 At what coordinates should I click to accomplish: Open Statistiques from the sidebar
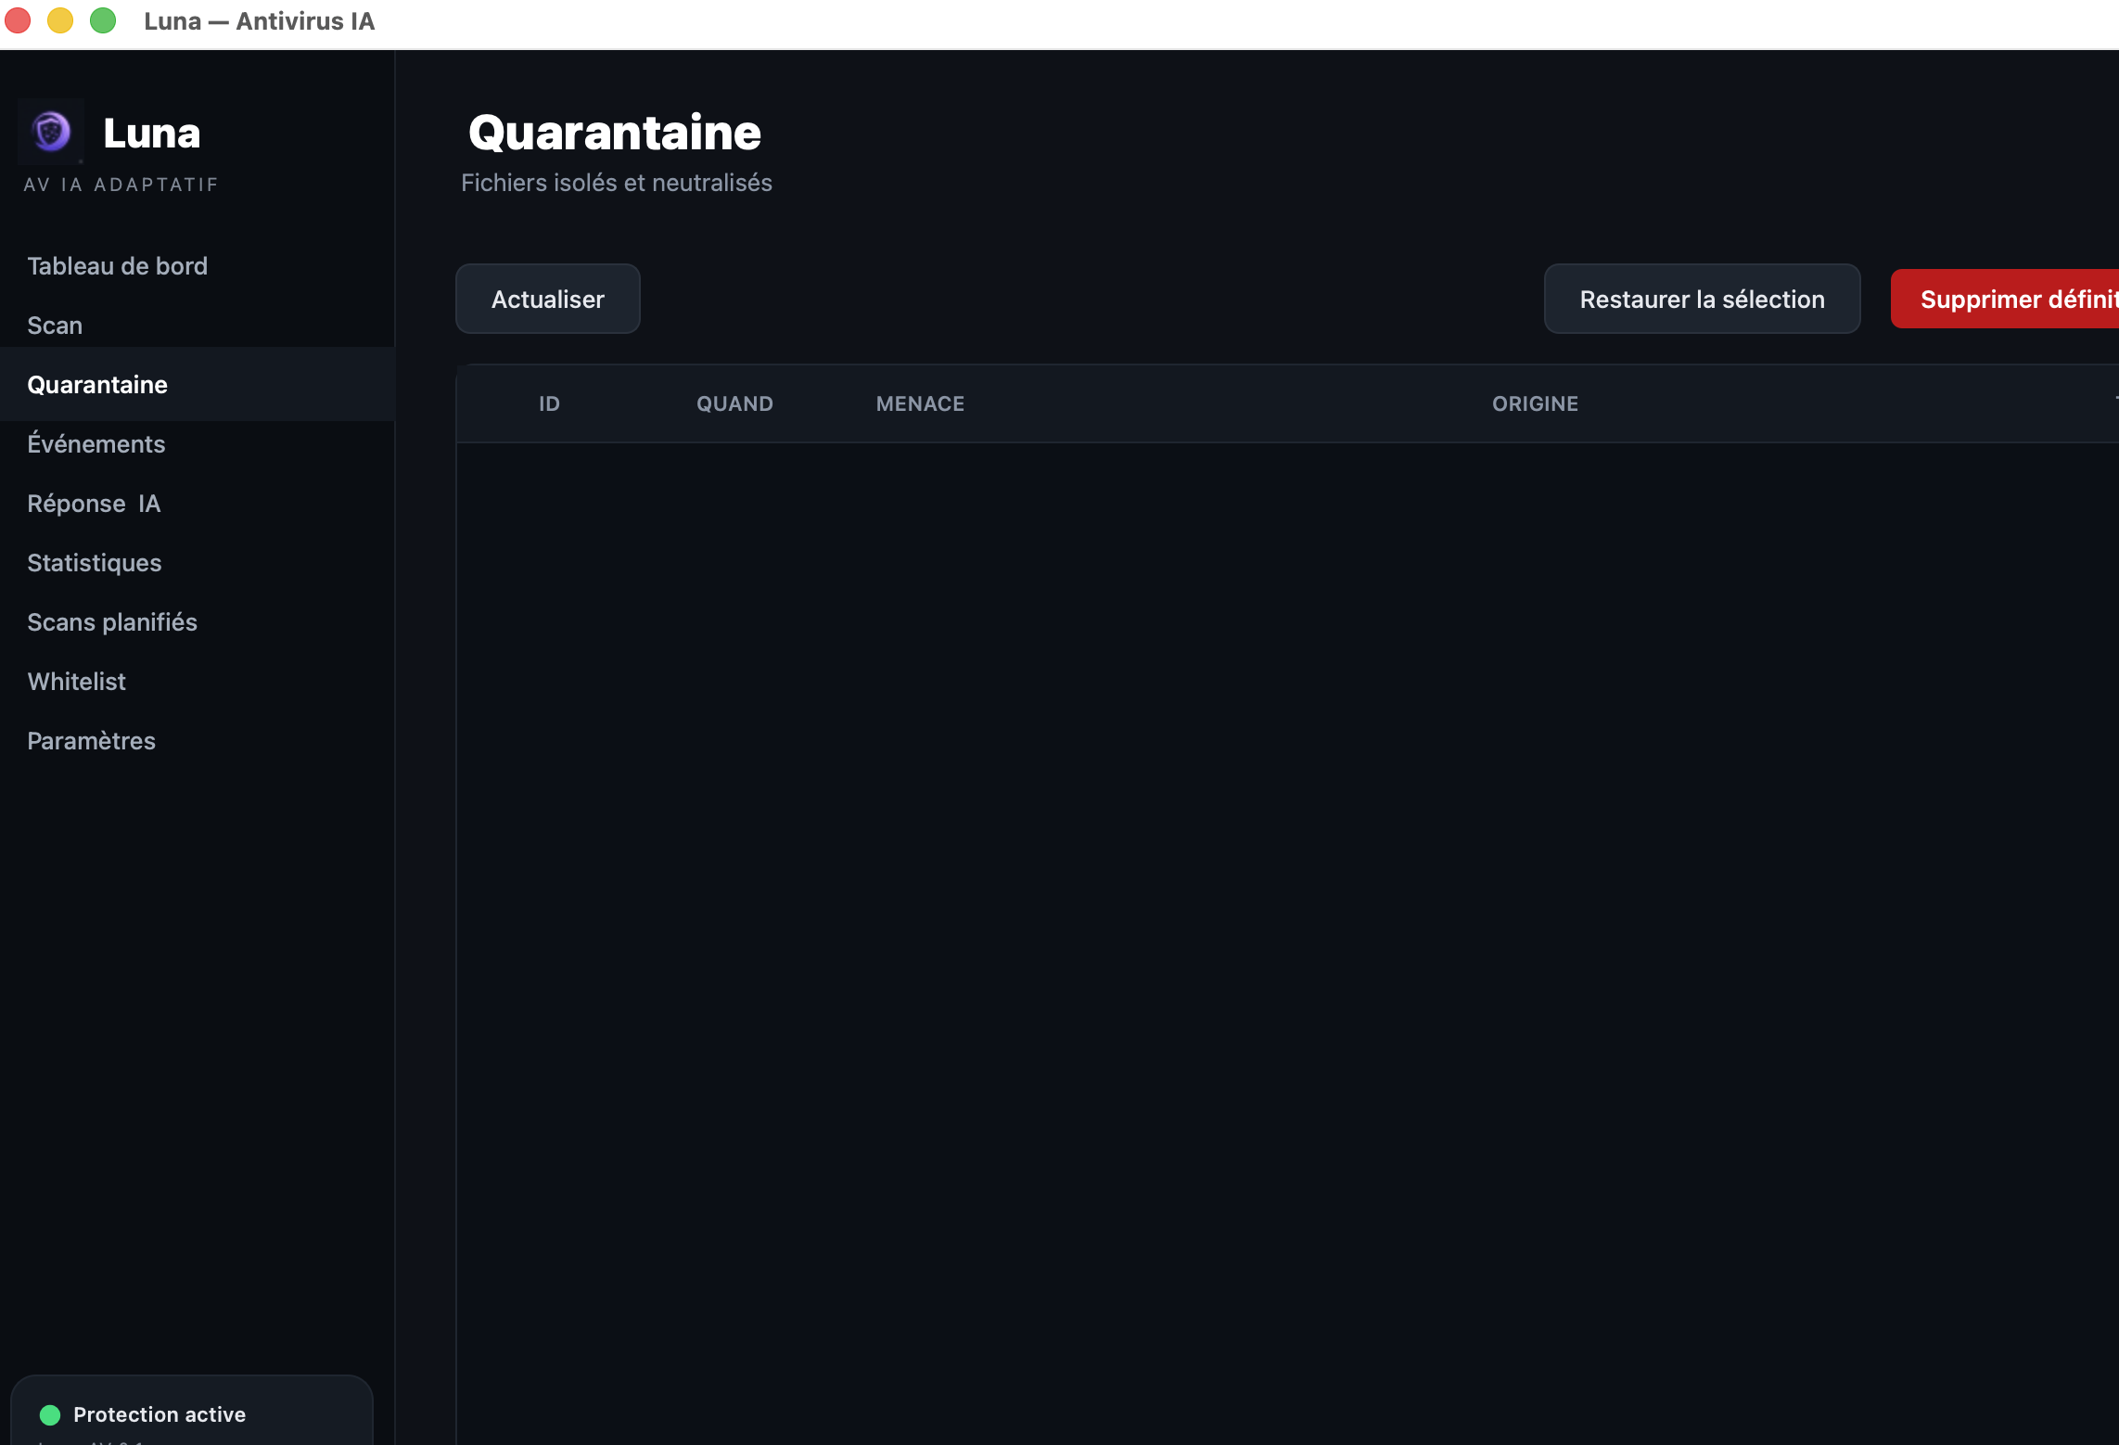coord(95,563)
